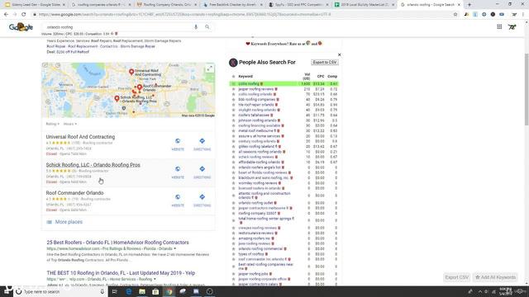Screen dimensions: 529x297
Task: Click the Google search input field
Action: [x=118, y=27]
